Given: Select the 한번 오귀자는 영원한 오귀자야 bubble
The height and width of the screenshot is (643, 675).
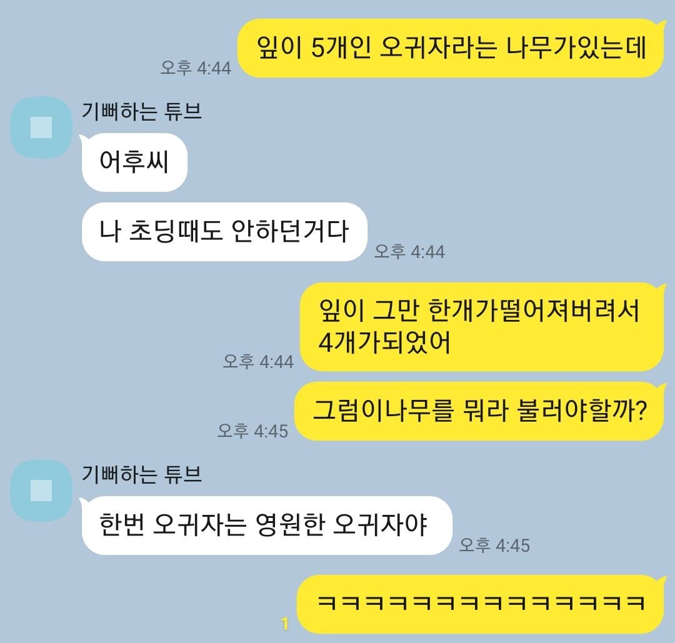Looking at the screenshot, I should coord(266,526).
